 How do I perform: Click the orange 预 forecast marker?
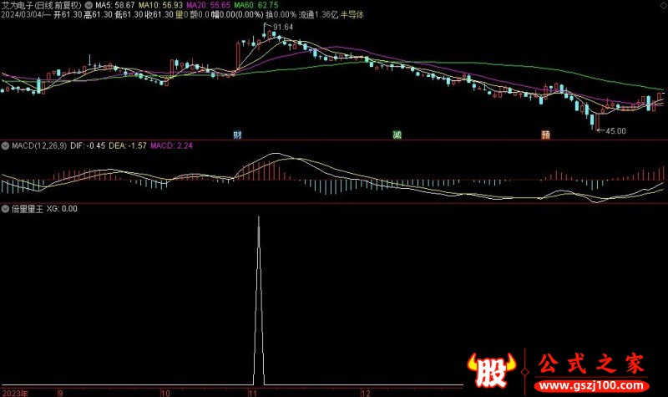coord(545,134)
